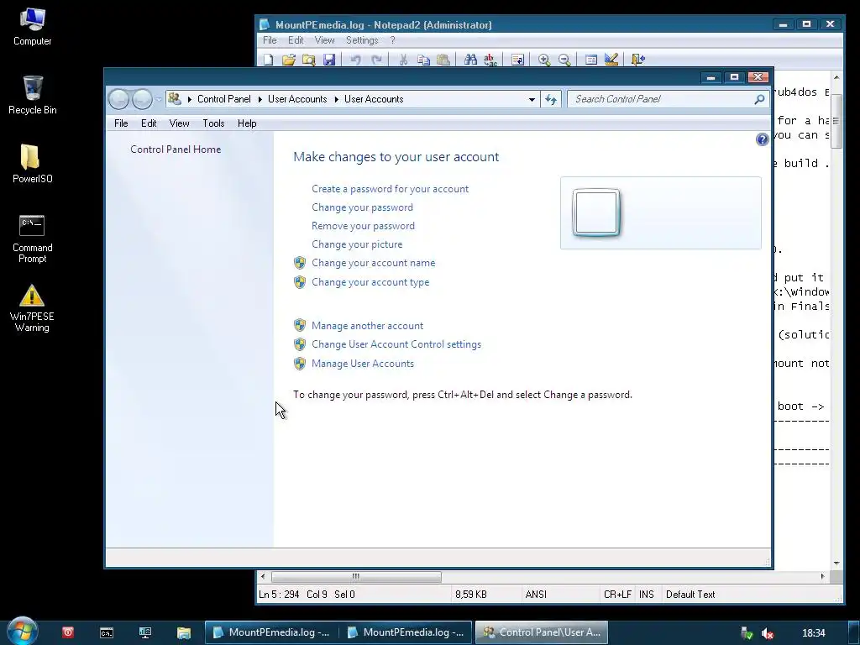The image size is (860, 645).
Task: Expand the arrow before Control Panel breadcrumb
Action: click(189, 99)
